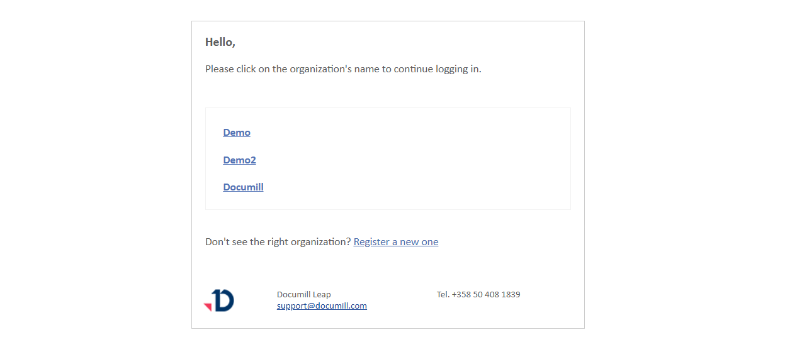Continue logging in with the Documill organization
Screen dimensions: 785x352
(243, 187)
